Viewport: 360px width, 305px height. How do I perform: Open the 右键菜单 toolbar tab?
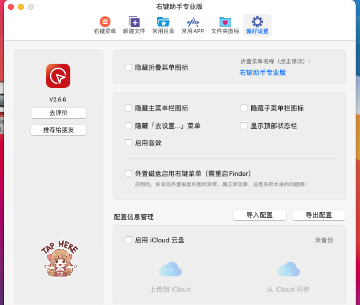point(105,25)
